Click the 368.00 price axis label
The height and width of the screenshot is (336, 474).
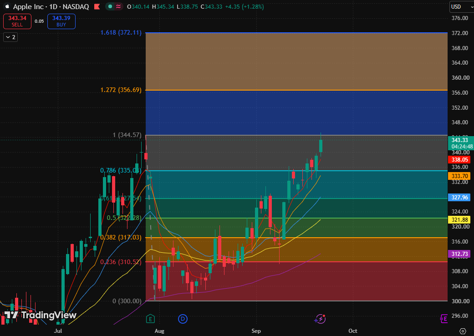tap(460, 48)
